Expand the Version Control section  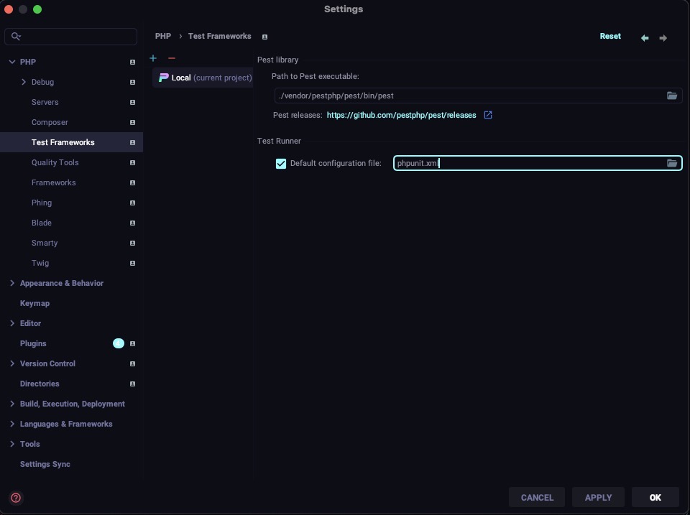point(12,363)
